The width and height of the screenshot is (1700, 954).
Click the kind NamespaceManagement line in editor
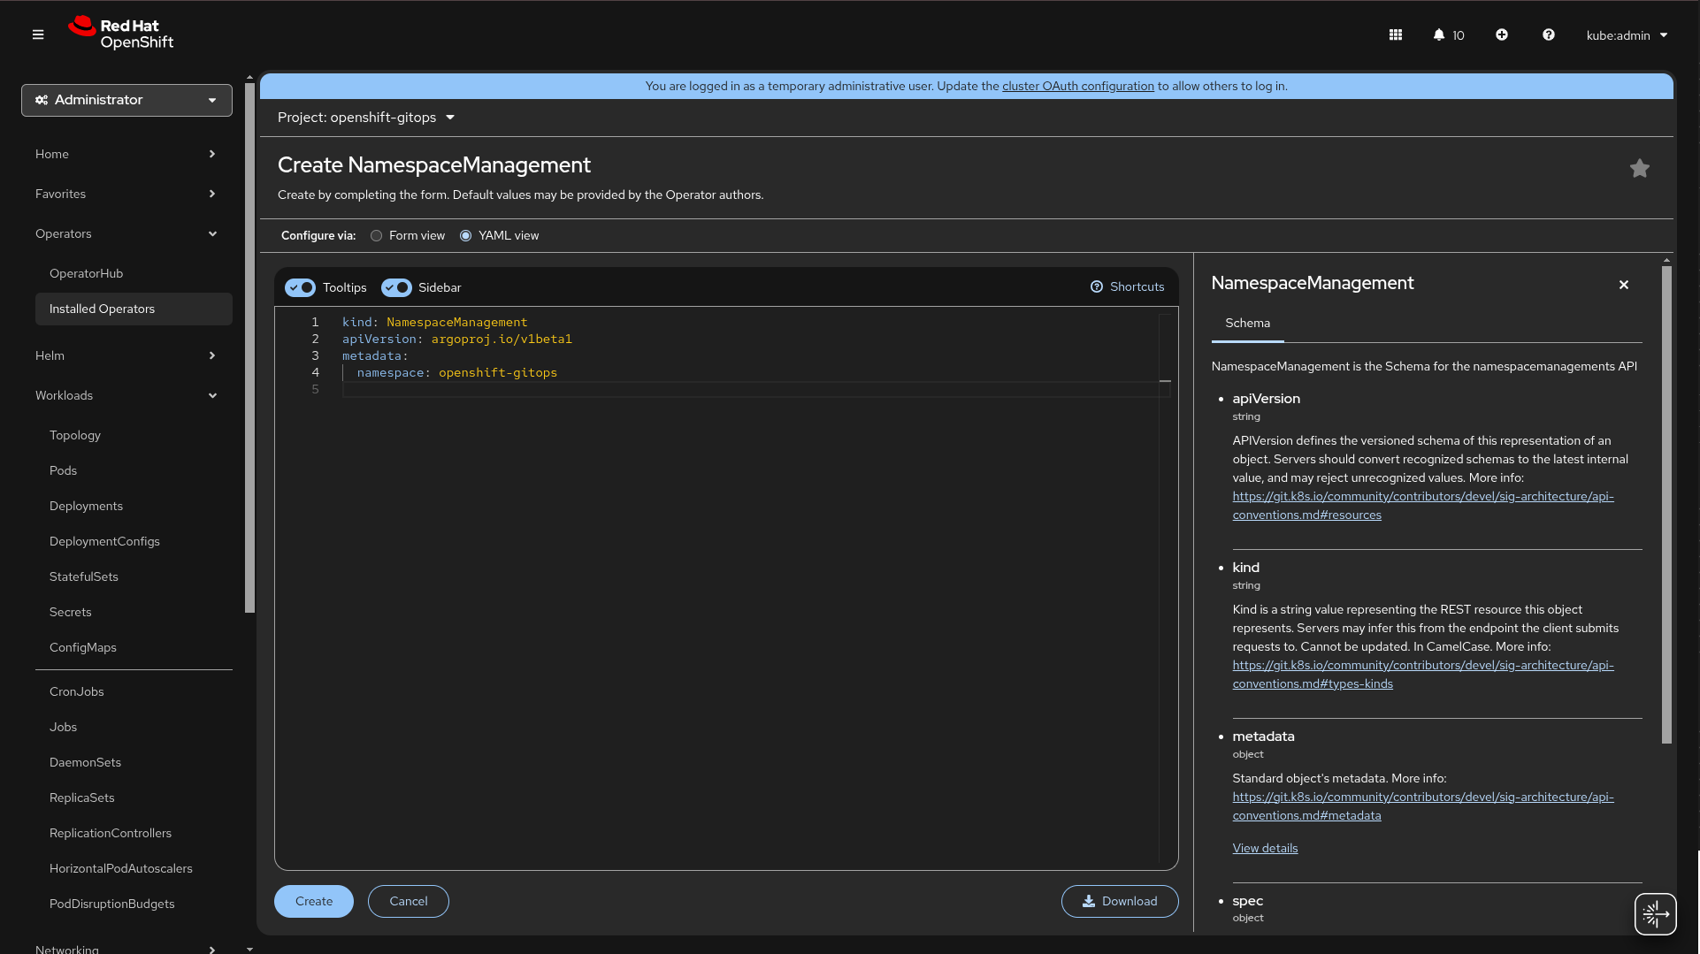[x=434, y=323]
